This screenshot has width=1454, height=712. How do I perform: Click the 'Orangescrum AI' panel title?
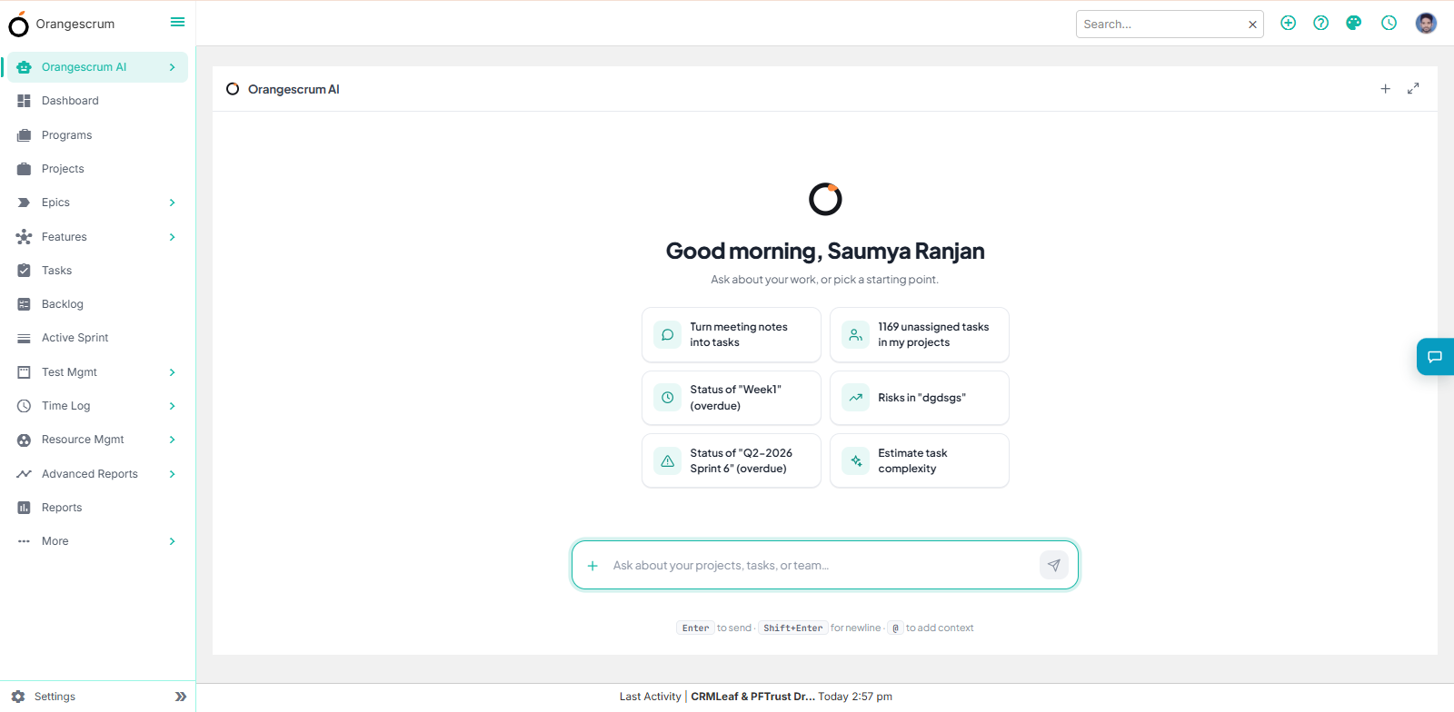pyautogui.click(x=294, y=89)
